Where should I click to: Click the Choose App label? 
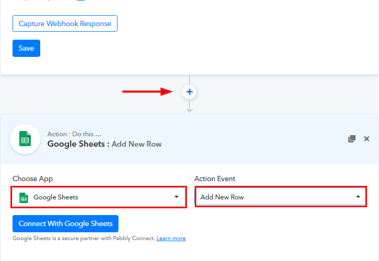point(33,179)
